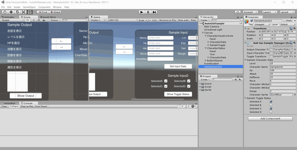Switch to the Animation tab
Viewport: 297px width, 150px height.
tap(8, 103)
